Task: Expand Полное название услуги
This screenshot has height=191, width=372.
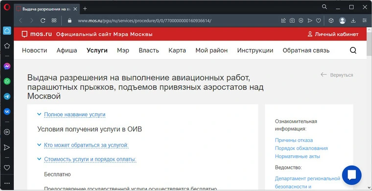Action: (74, 115)
